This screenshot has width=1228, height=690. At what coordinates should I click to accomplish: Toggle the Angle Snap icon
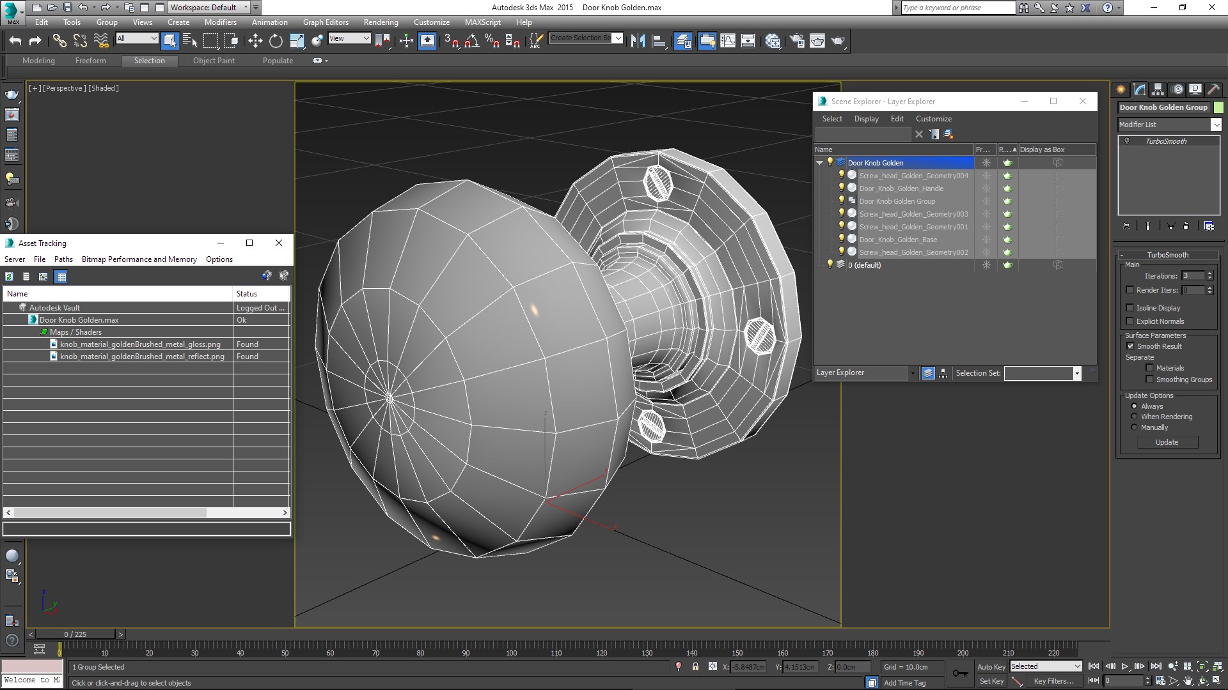tap(471, 41)
